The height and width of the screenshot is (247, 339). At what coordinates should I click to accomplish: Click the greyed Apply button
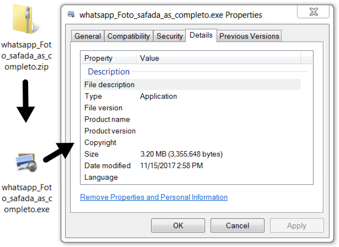(297, 225)
